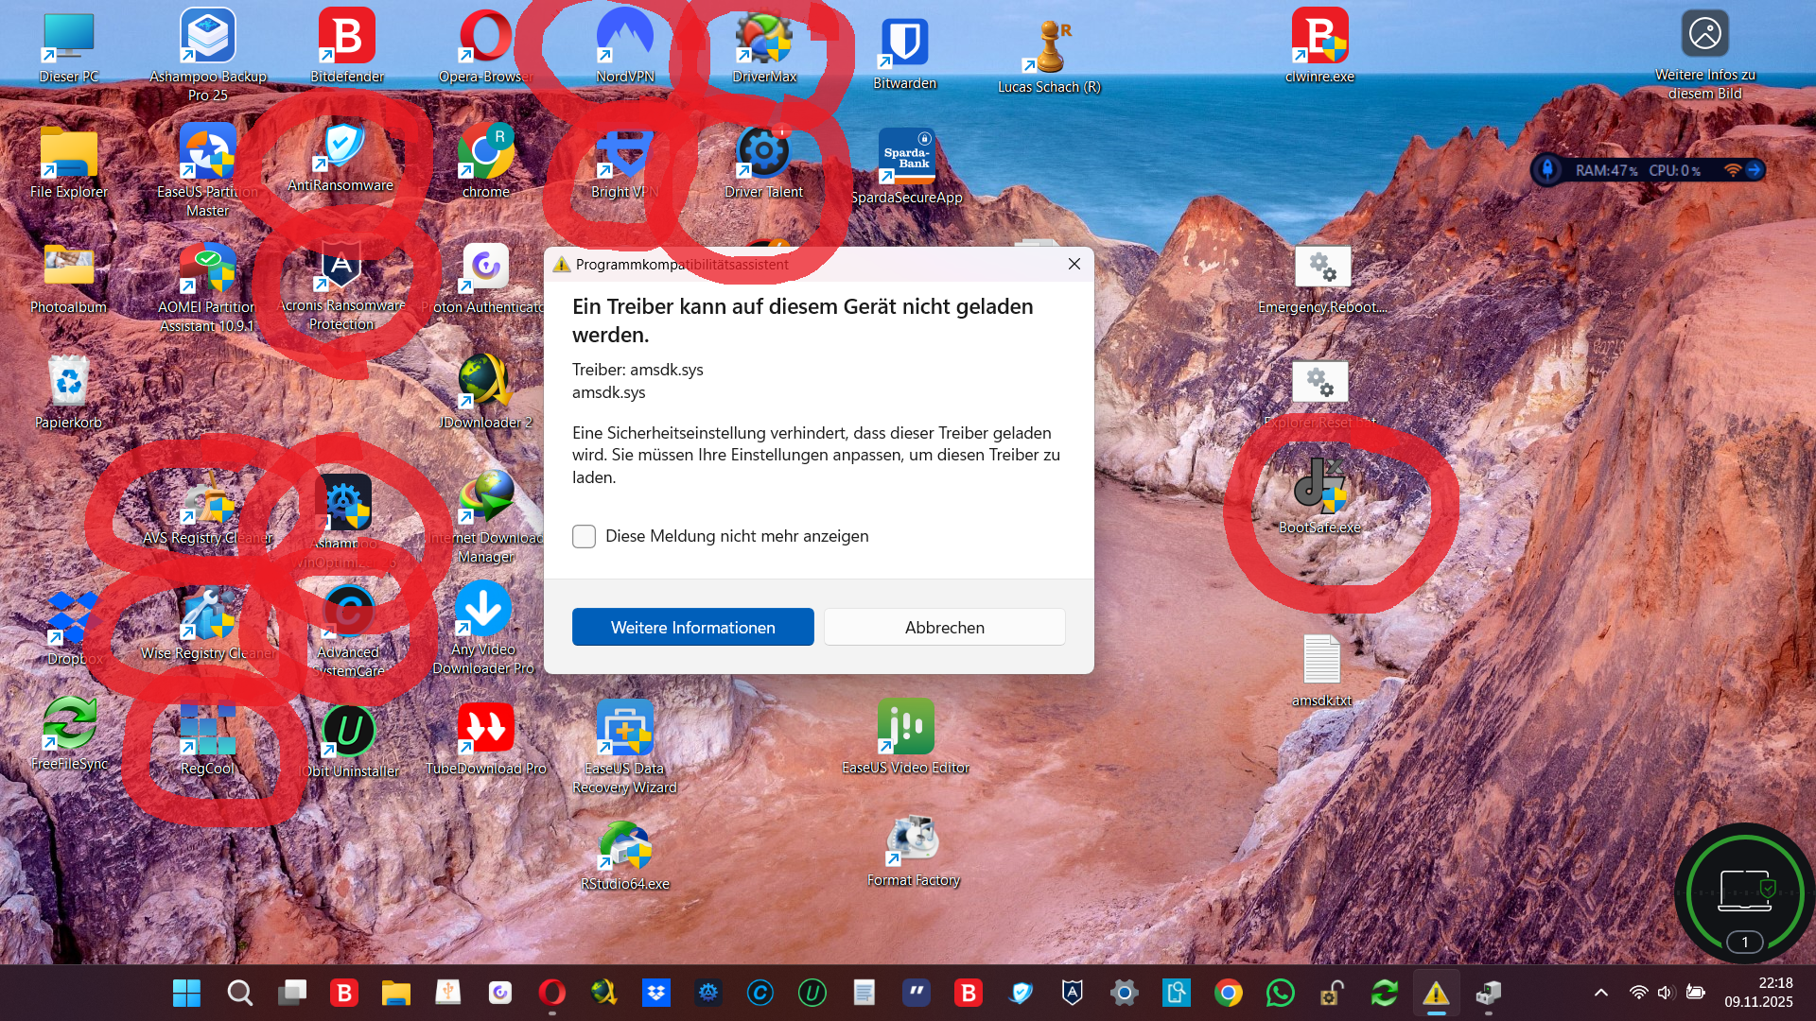1816x1021 pixels.
Task: Open TubeDownload Pro icon
Action: point(485,729)
